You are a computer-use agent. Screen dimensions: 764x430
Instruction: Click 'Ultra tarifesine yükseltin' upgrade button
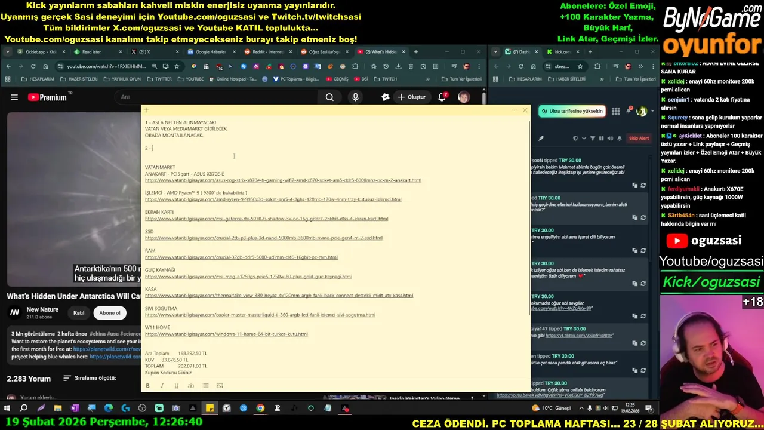[572, 111]
